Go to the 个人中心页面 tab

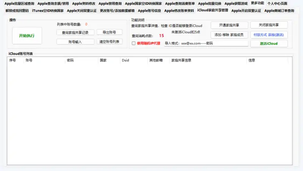pyautogui.click(x=280, y=3)
